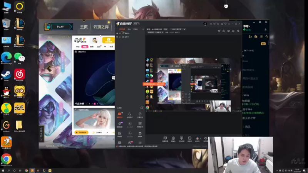Click the streamer avatar in the streaming app title bar

pos(205,24)
